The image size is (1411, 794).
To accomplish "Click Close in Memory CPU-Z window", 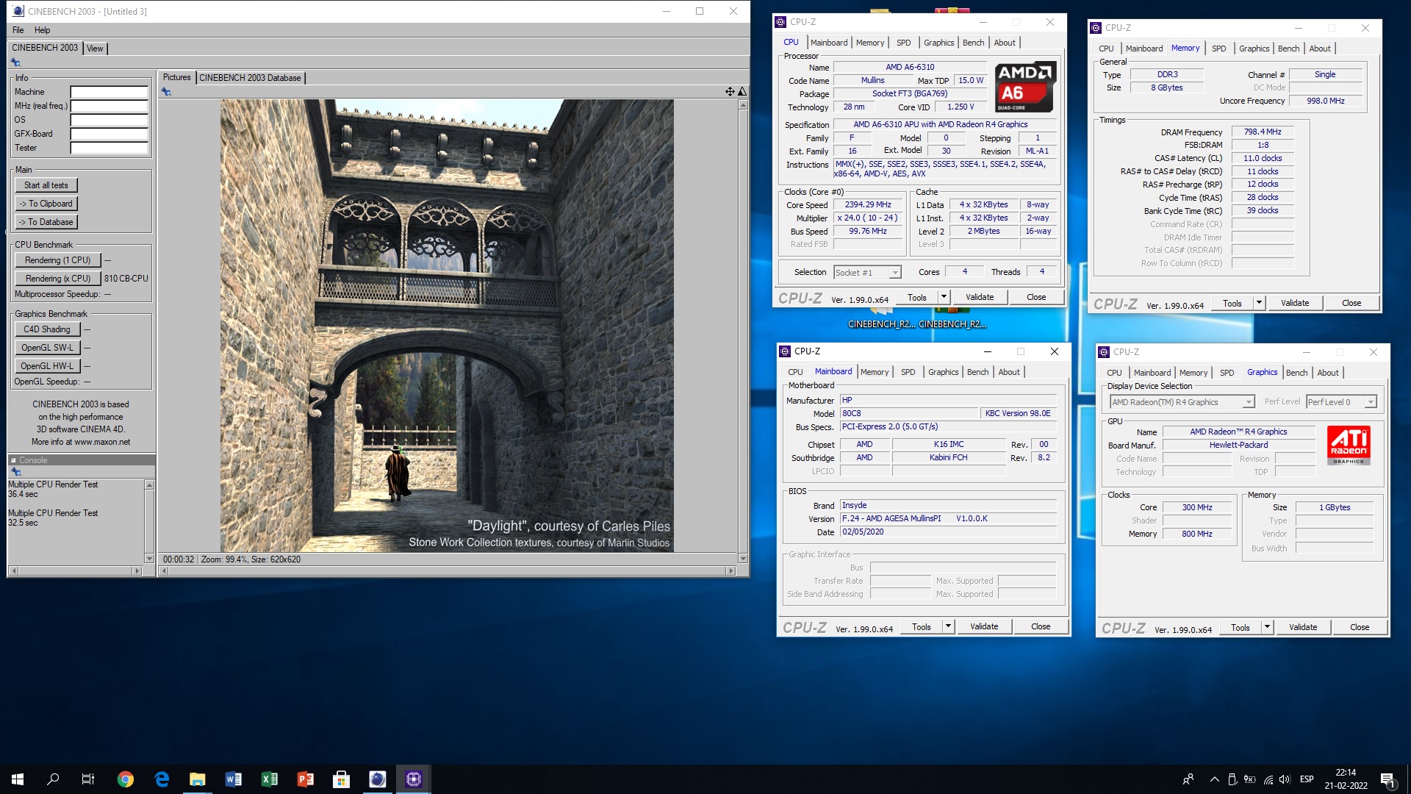I will click(1351, 303).
